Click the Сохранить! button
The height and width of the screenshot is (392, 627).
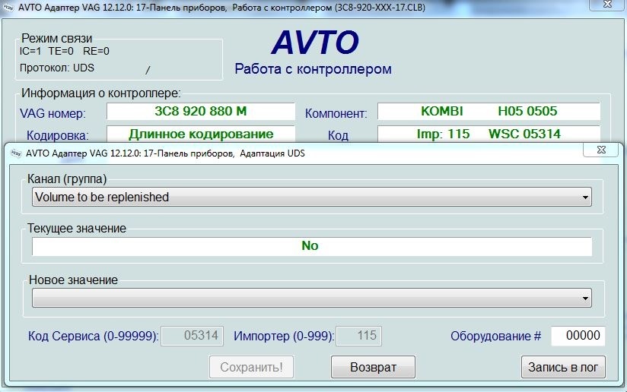(251, 367)
